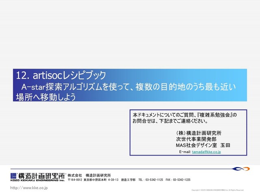Click 'KOZO KEIKAKU ENGINEERING Inc.' text
This screenshot has height=195, width=260.
37,180
